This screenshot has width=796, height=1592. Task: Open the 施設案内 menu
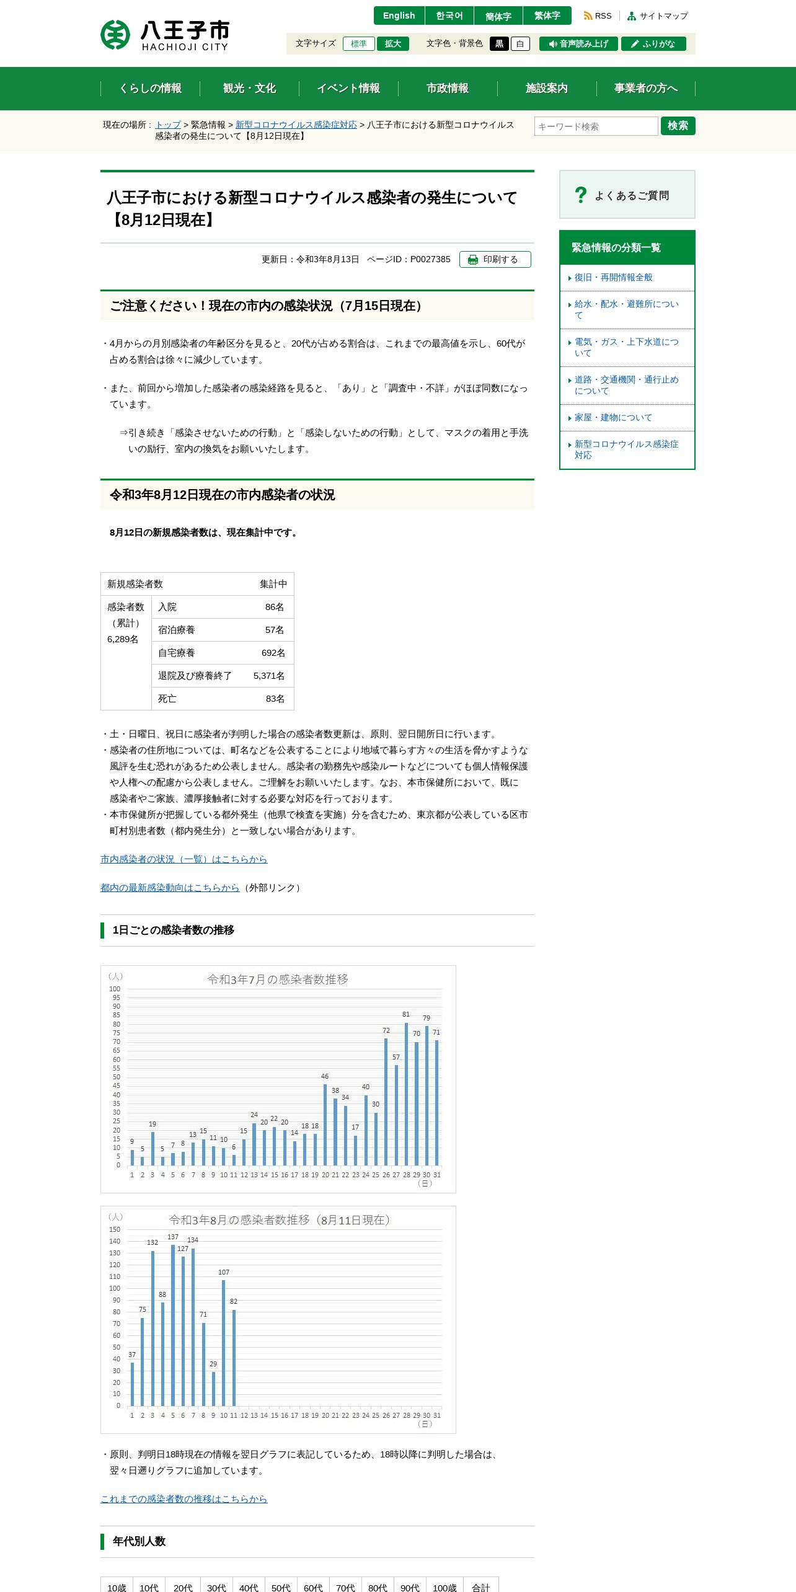click(x=547, y=88)
